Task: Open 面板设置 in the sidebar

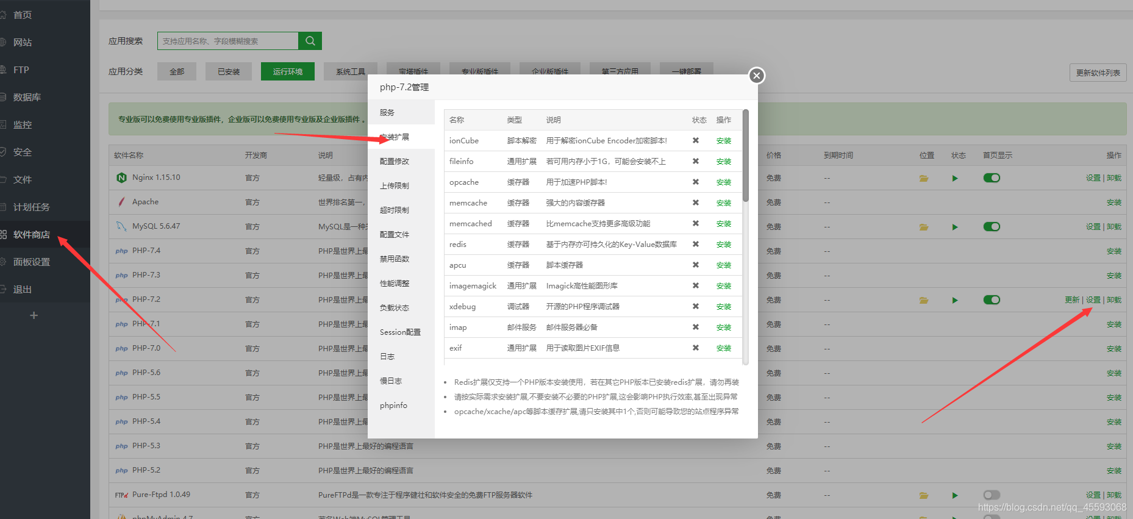Action: click(x=45, y=262)
